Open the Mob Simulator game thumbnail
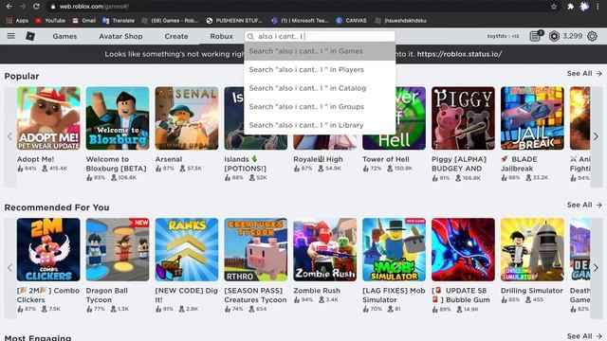The image size is (607, 341). point(394,250)
